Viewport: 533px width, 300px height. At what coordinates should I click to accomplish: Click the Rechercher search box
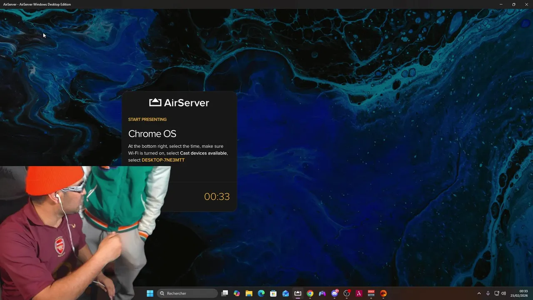click(x=187, y=293)
